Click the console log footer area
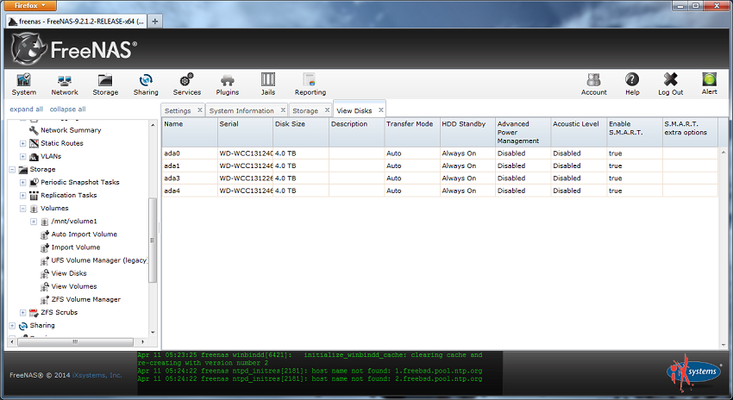The image size is (733, 400). tap(319, 373)
